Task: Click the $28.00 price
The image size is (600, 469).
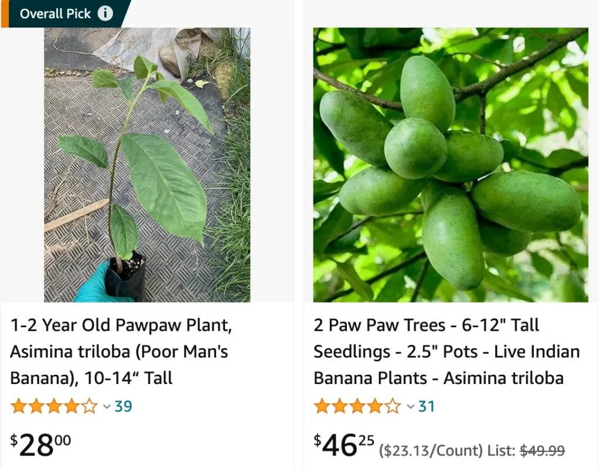Action: coord(40,446)
